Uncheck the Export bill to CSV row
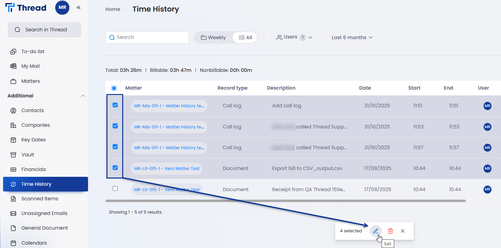 coord(115,168)
